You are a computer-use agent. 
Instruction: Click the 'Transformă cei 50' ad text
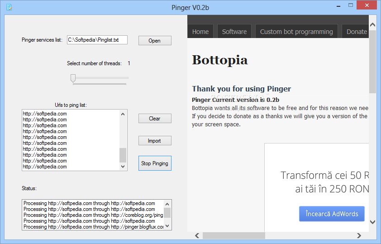[324, 175]
